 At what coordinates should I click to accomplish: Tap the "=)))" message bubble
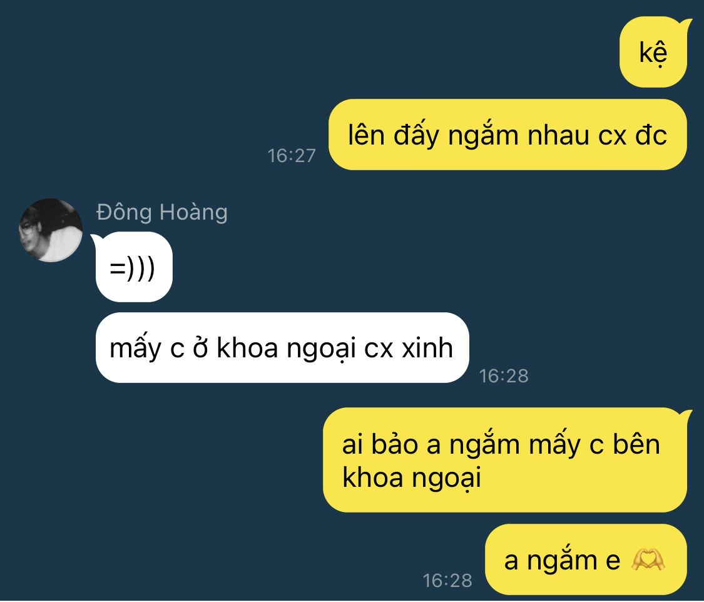[134, 267]
